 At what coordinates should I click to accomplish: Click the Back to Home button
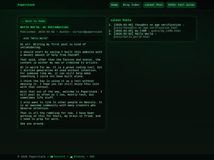33,21
